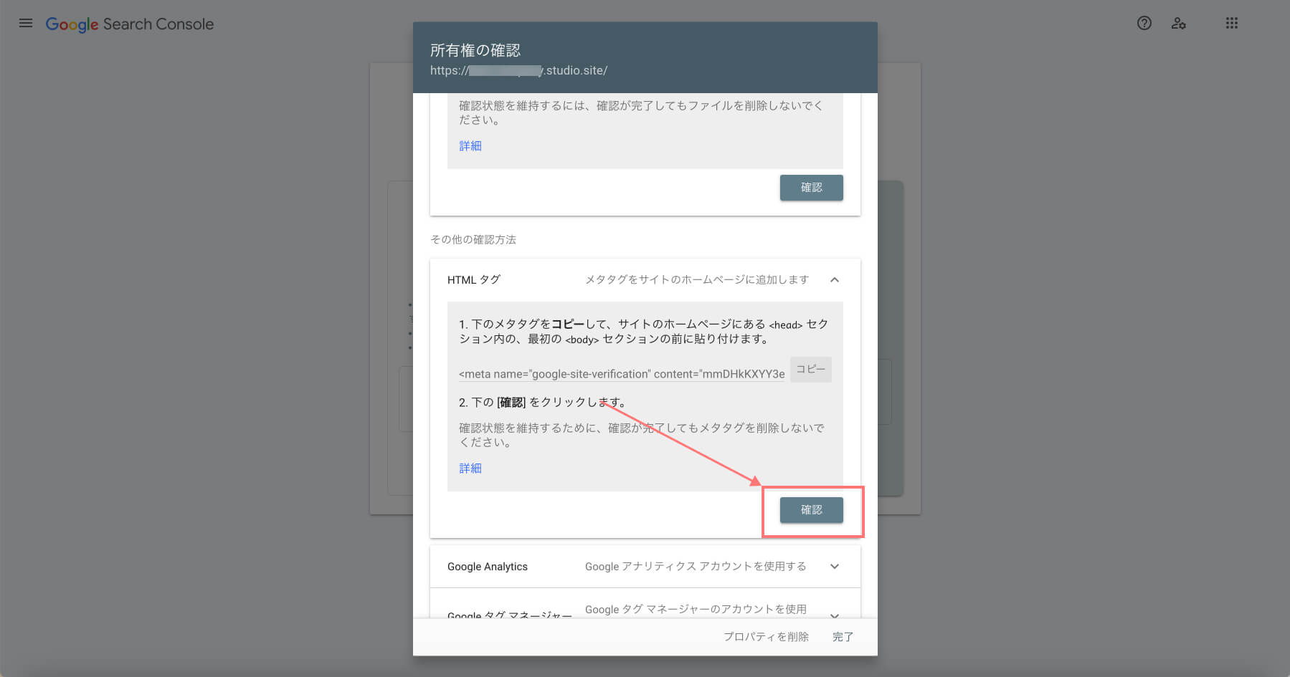Click 確認 button under HTML タグ
The image size is (1290, 677).
point(812,510)
